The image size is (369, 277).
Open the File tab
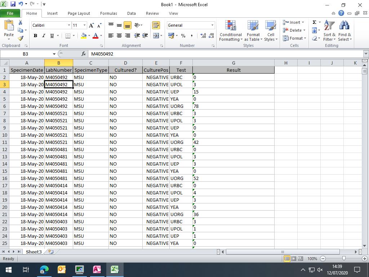(x=10, y=13)
